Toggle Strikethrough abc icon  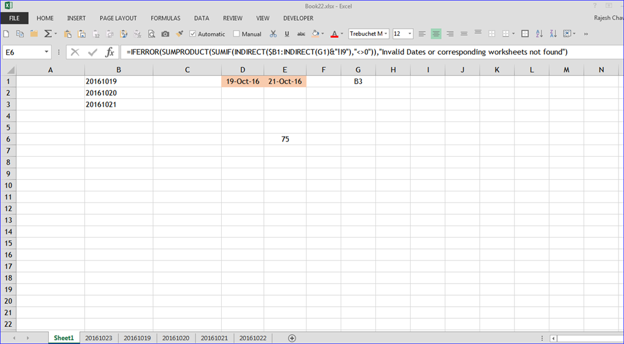(302, 34)
